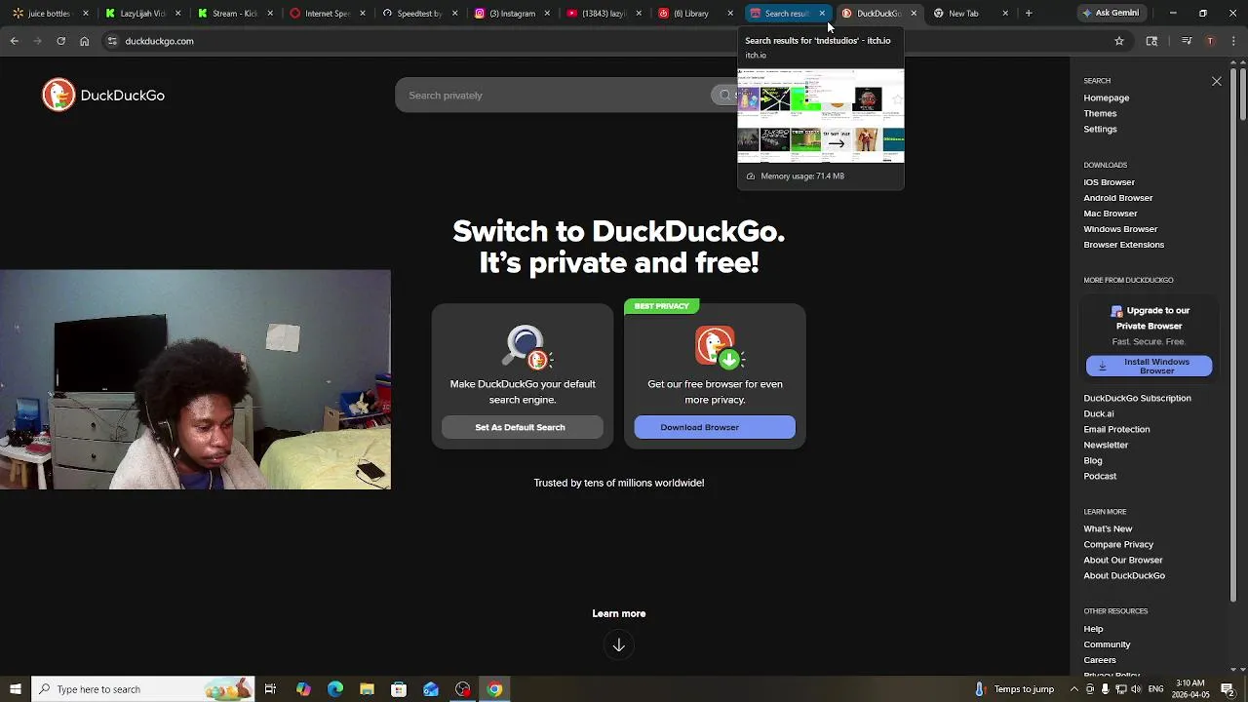Screen dimensions: 1248x702
Task: Open Help link in side menu
Action: pos(1093,629)
